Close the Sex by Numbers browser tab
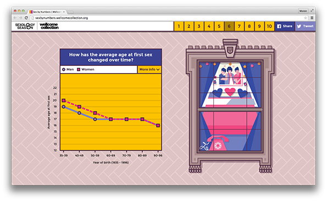Viewport: 327px width, 201px height. tap(64, 12)
